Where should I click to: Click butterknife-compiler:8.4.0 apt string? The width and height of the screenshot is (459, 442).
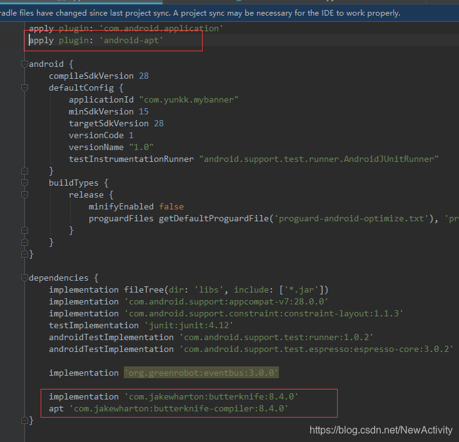coord(179,408)
